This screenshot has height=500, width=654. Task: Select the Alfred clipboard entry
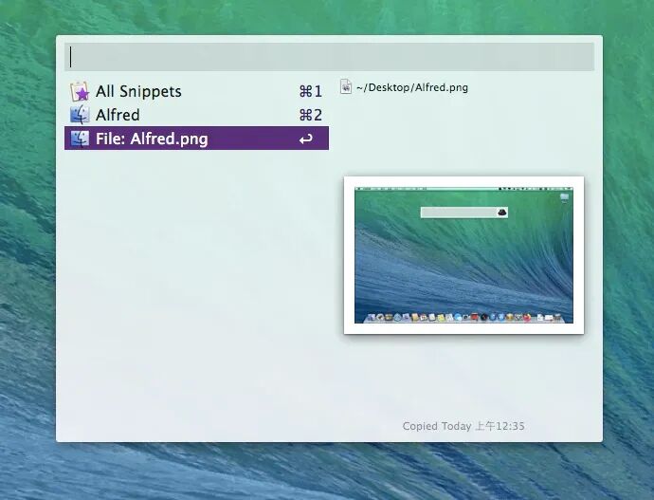pyautogui.click(x=196, y=115)
